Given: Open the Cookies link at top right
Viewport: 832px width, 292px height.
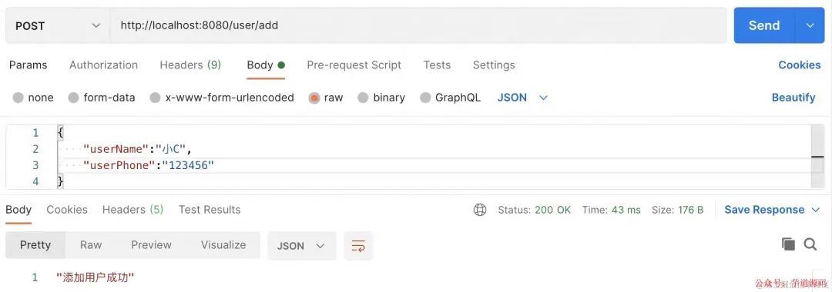Looking at the screenshot, I should pyautogui.click(x=799, y=65).
